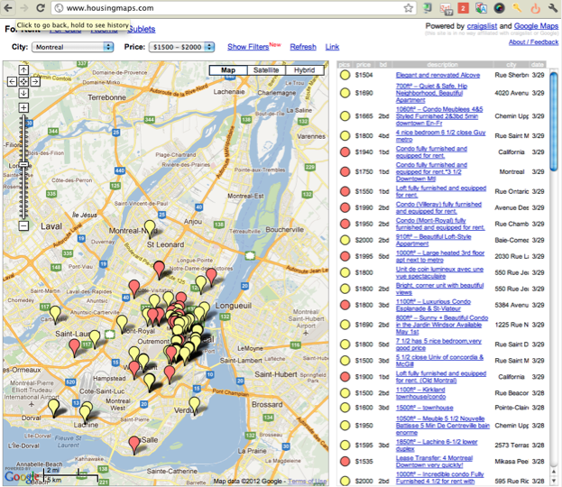The image size is (562, 487).
Task: Click the yellow marker for the $1504 listing
Action: [345, 75]
